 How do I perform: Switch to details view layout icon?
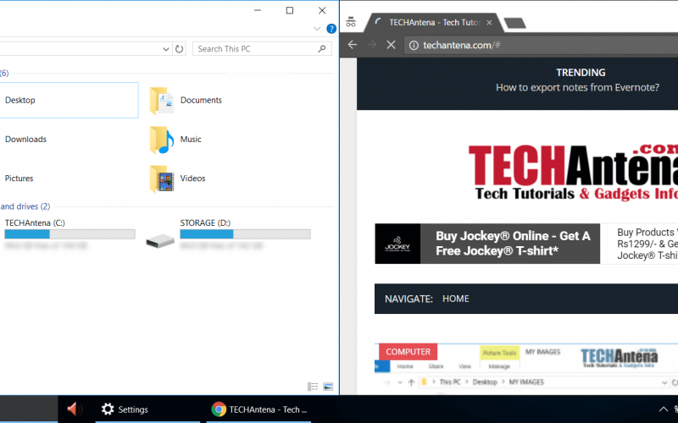313,387
